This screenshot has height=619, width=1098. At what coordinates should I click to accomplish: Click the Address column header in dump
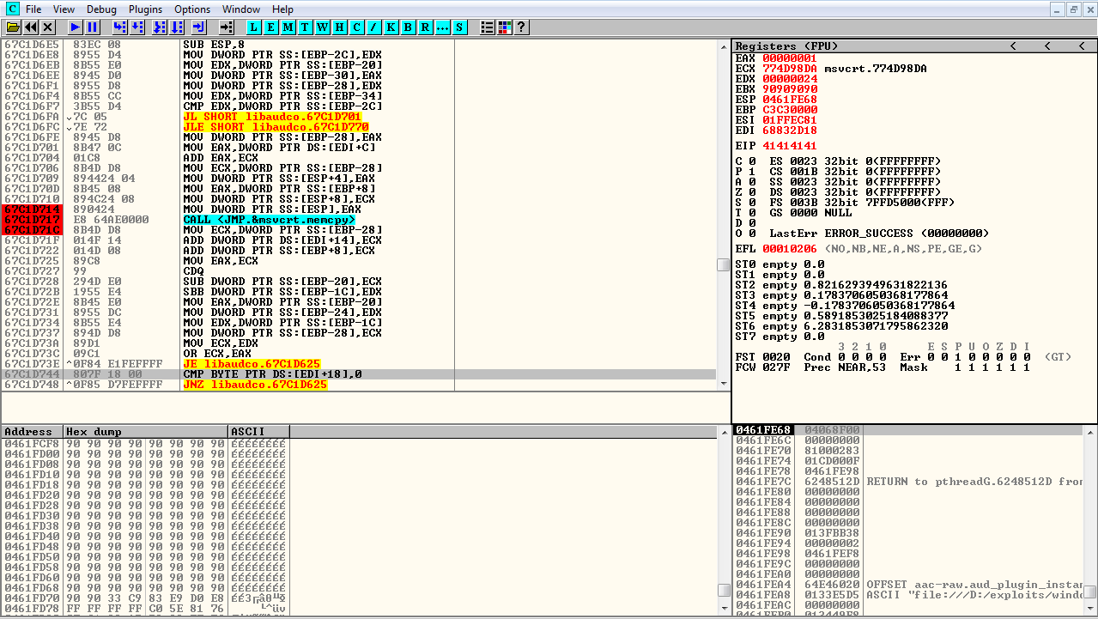pyautogui.click(x=32, y=432)
